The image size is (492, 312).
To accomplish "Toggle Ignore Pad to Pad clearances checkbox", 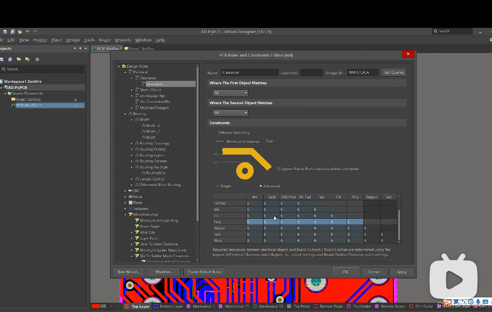I will (x=278, y=169).
